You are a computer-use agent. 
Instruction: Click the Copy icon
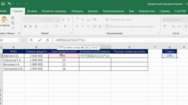[13, 23]
